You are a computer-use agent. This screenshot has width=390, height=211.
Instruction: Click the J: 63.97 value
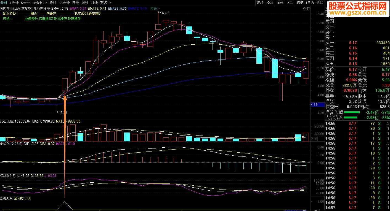(50, 175)
